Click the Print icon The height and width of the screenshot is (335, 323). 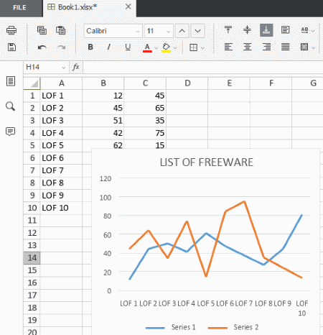click(x=11, y=30)
